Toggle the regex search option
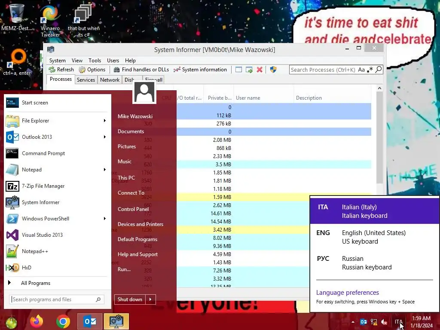 tap(370, 70)
